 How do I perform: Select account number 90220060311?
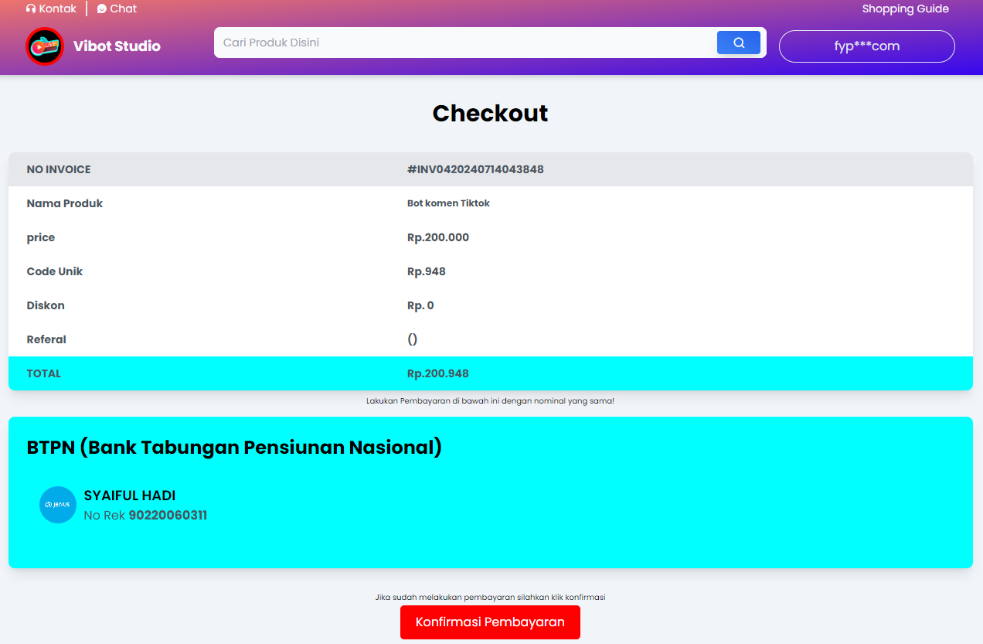click(168, 515)
